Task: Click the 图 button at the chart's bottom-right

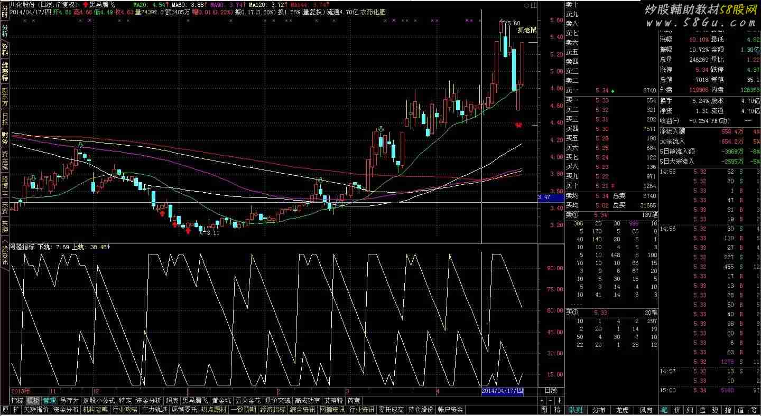Action: (x=544, y=410)
